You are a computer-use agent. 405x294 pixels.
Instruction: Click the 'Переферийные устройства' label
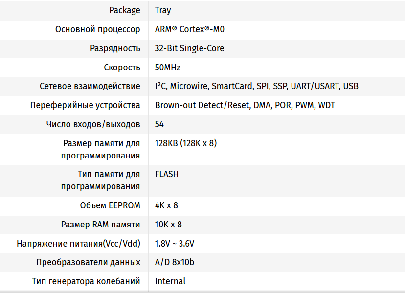coord(85,105)
